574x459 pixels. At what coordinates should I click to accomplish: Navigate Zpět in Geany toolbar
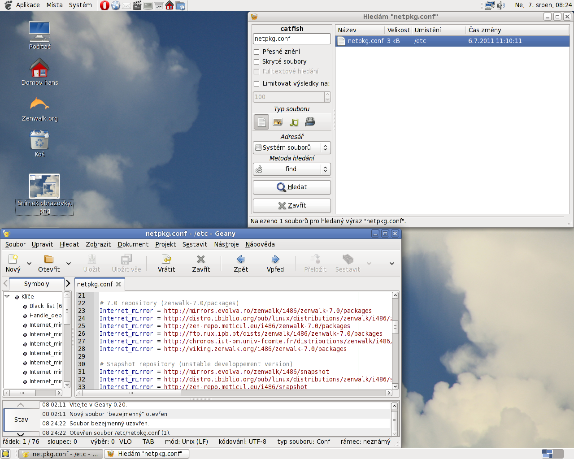[241, 263]
